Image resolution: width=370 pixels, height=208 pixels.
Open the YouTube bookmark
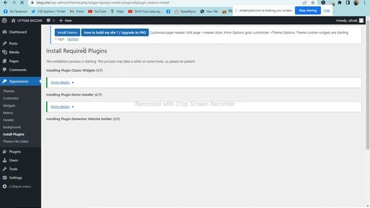97,12
